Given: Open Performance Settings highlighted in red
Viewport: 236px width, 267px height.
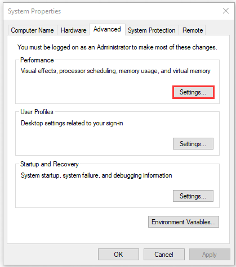Looking at the screenshot, I should (x=193, y=92).
